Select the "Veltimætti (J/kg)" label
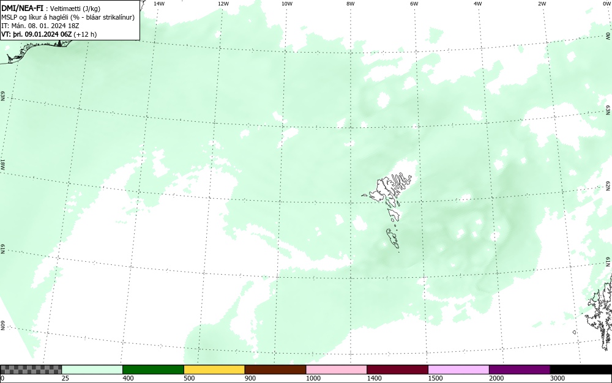Image resolution: width=612 pixels, height=383 pixels. point(75,9)
